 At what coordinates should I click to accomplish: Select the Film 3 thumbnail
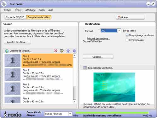(13, 89)
